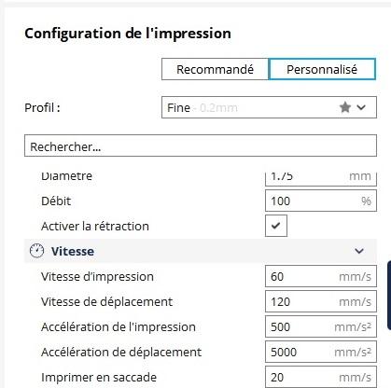Click the Débit percentage field
This screenshot has width=391, height=388.
(321, 201)
